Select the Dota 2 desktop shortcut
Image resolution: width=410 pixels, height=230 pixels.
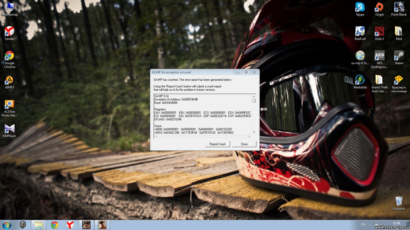point(379,33)
